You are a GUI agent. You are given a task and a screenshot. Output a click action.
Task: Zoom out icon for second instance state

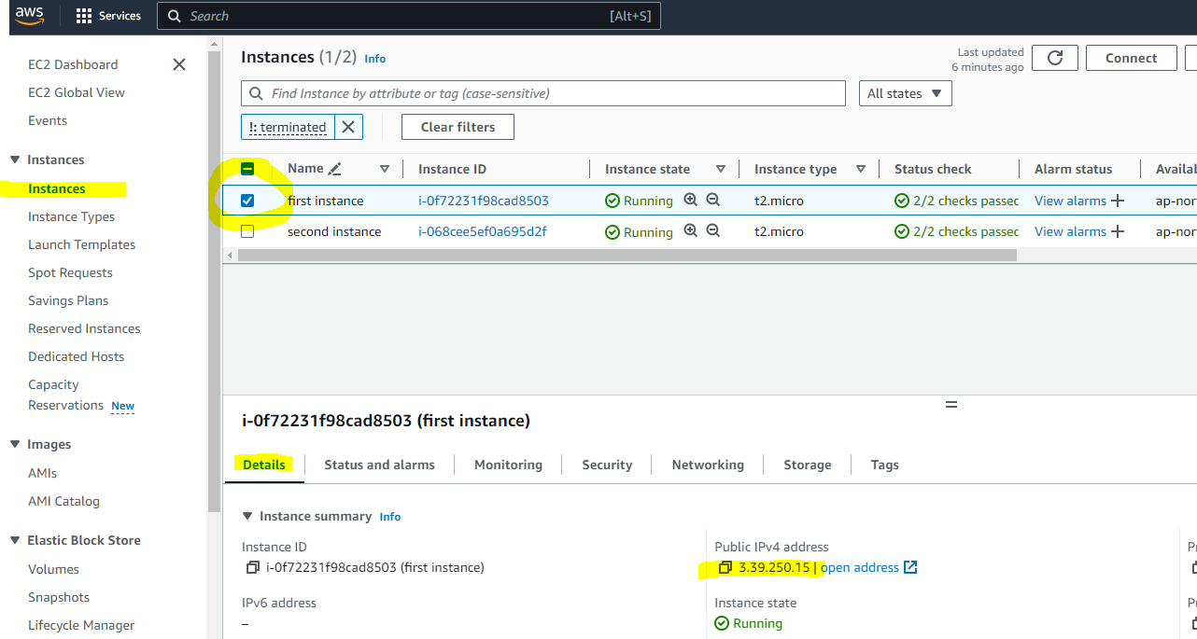click(713, 230)
